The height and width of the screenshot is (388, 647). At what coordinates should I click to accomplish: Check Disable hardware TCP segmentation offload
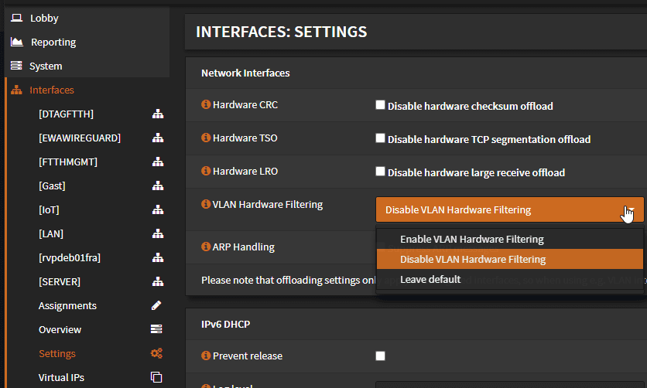pos(380,138)
